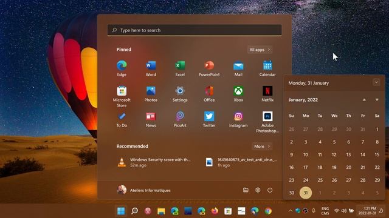
Task: Open Edge from the pinned apps
Action: click(122, 68)
